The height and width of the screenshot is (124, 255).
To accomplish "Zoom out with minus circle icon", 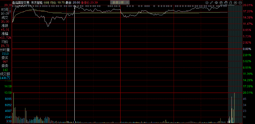I will point(240,3).
